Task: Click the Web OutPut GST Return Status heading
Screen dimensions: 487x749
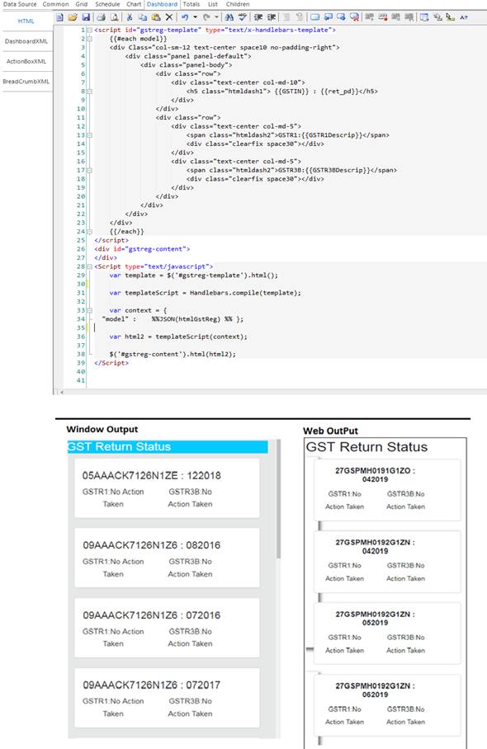Action: (x=366, y=447)
